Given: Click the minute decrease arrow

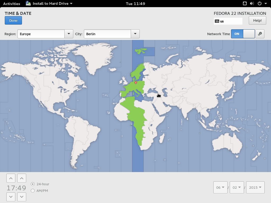Looking at the screenshot, I should pos(22,197).
